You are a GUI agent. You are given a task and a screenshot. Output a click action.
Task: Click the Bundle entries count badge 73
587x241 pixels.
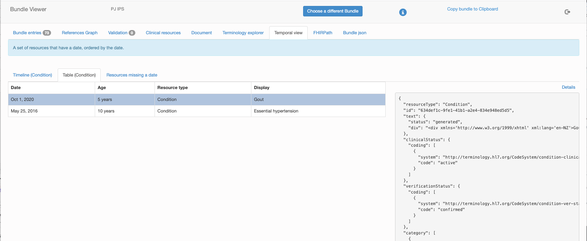click(x=47, y=33)
